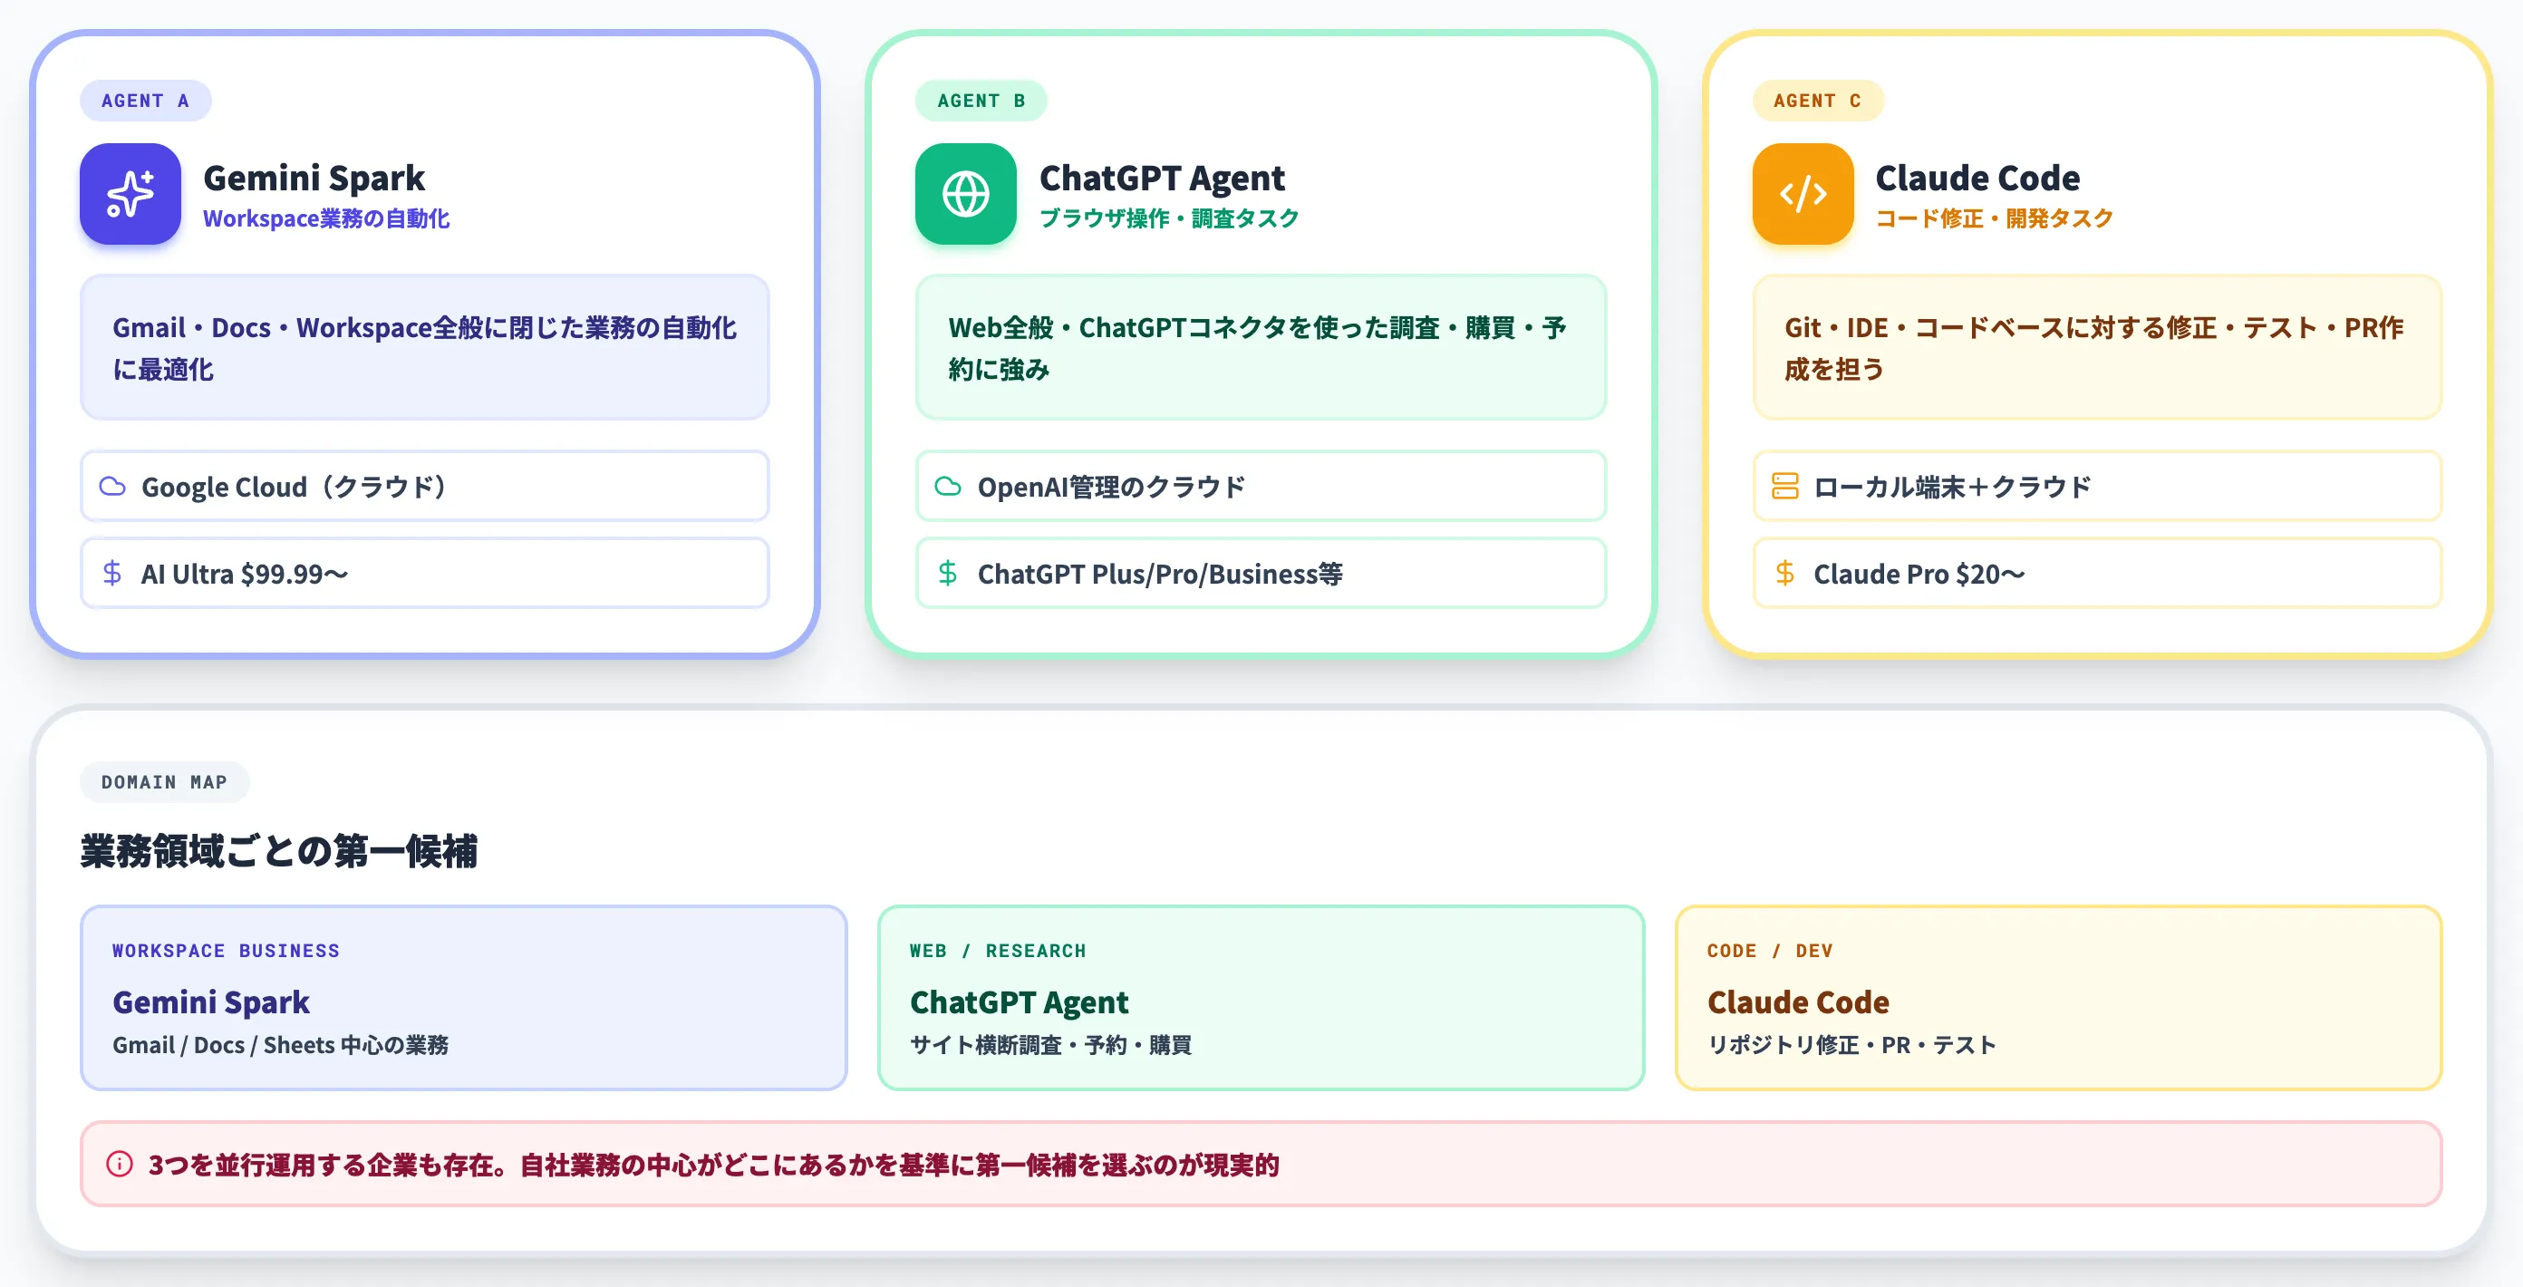Click the subtitle Workspace業務の自動化
The image size is (2523, 1287).
pyautogui.click(x=326, y=218)
